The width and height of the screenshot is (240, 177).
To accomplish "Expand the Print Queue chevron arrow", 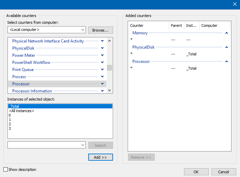I will tap(102, 70).
